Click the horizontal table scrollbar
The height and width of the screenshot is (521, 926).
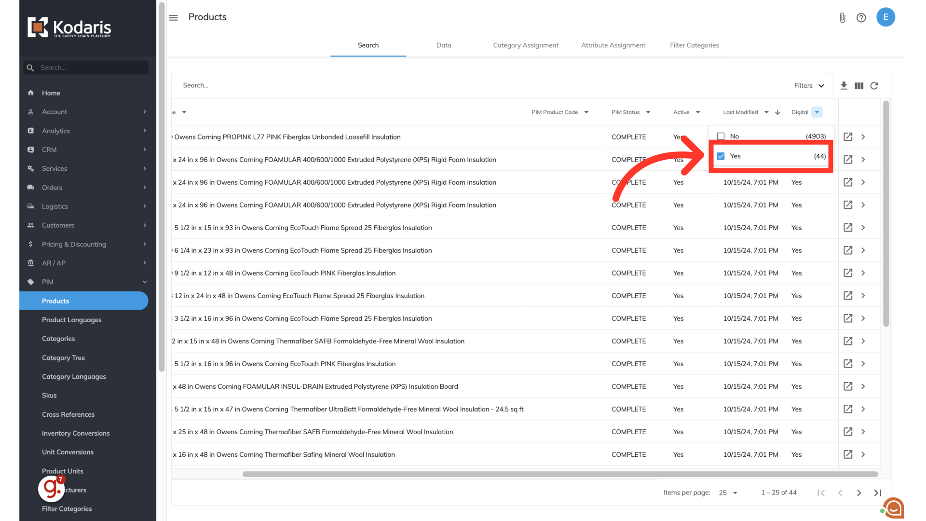pyautogui.click(x=559, y=474)
